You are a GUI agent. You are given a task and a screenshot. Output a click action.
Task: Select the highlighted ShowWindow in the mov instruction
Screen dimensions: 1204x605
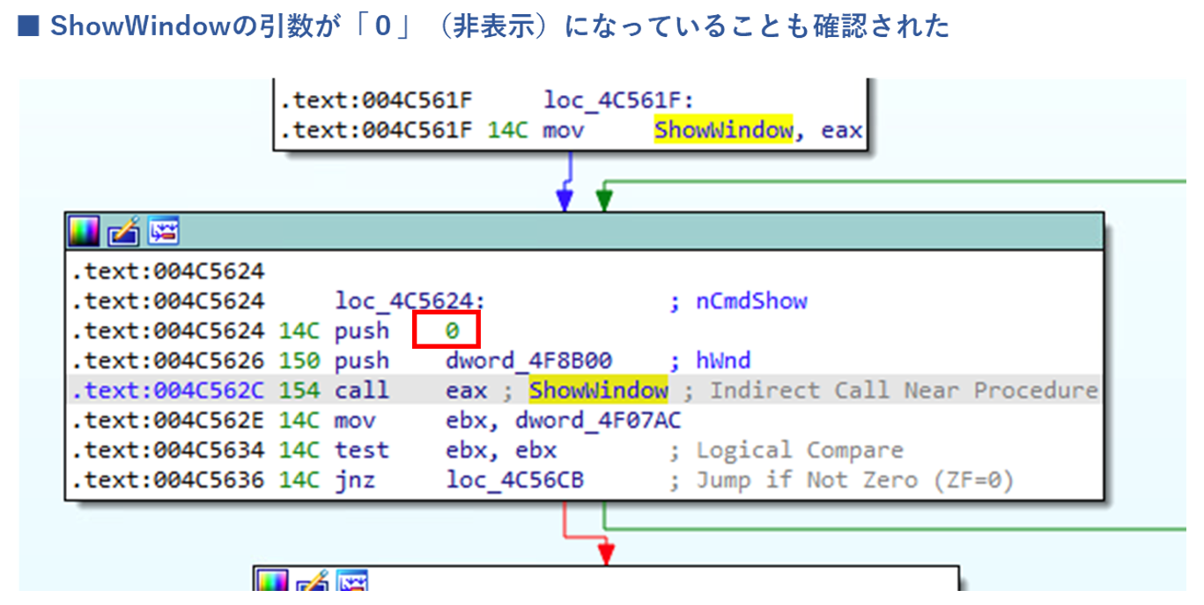(723, 130)
